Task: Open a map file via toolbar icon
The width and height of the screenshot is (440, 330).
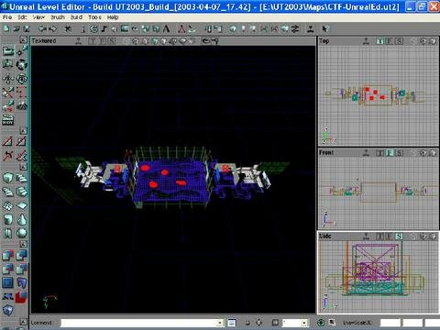Action: click(16, 29)
